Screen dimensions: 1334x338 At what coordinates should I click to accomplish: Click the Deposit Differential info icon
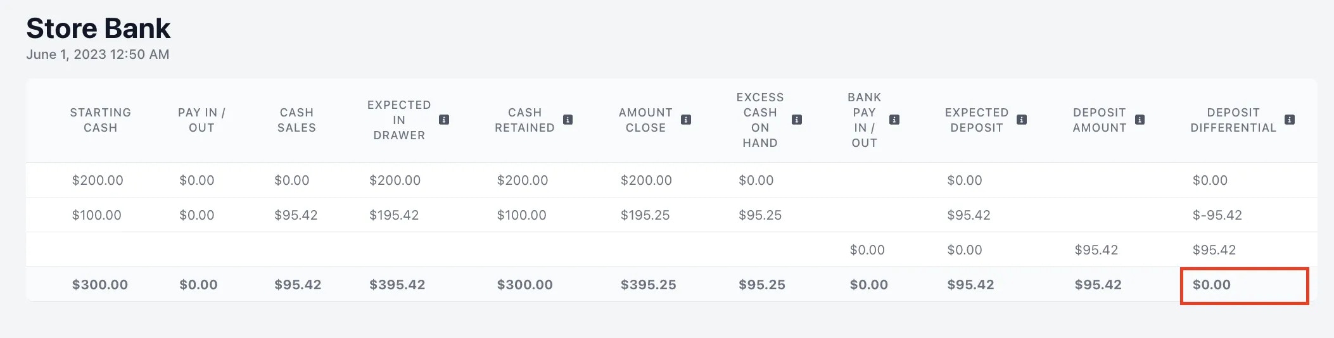[1290, 120]
